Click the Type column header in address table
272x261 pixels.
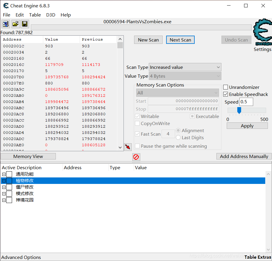[x=121, y=168]
